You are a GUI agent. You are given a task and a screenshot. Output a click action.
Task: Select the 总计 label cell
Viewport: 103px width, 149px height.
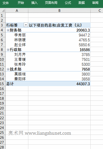(17, 84)
